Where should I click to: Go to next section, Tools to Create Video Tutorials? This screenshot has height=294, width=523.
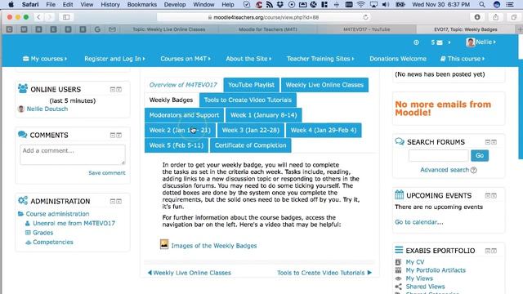click(x=324, y=273)
